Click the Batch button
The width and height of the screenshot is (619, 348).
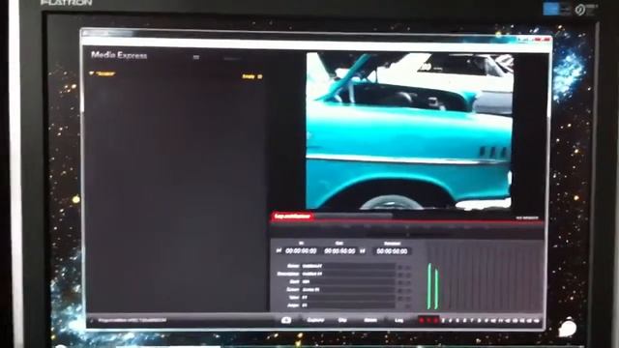click(370, 320)
